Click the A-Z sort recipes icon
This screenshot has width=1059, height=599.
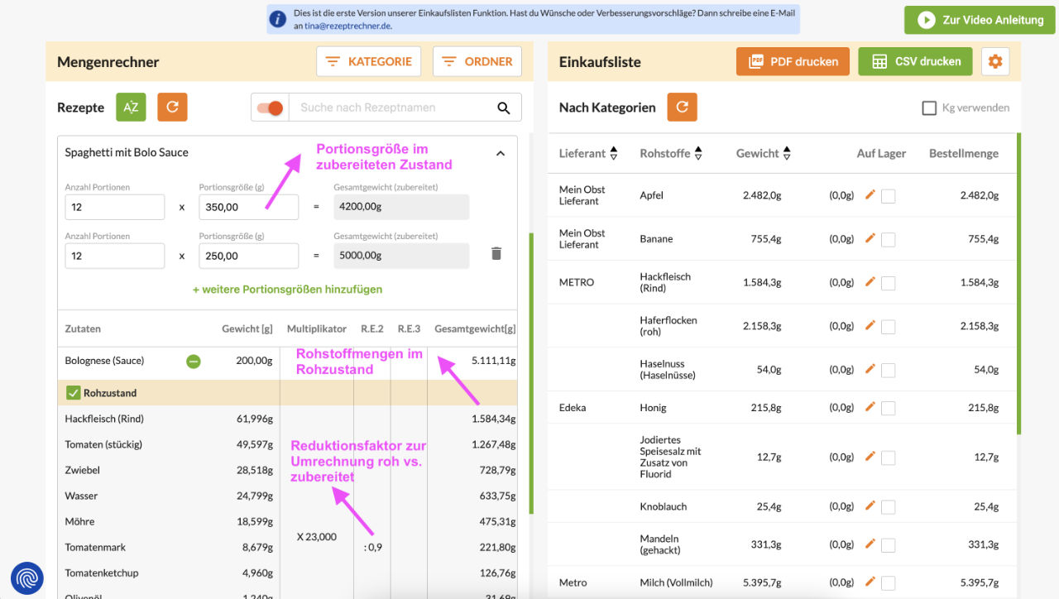[131, 108]
